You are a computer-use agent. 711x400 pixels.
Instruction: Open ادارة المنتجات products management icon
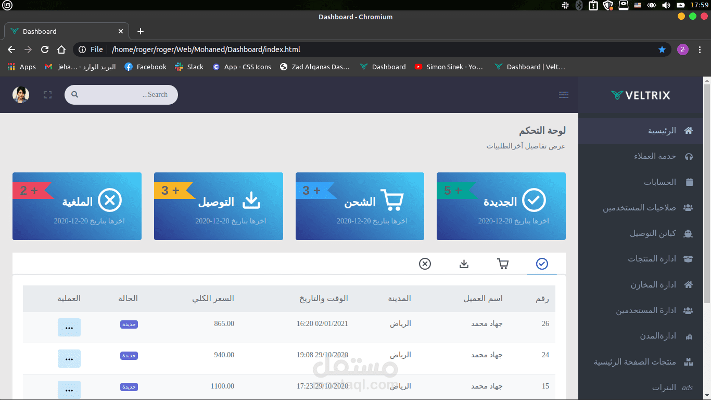click(688, 259)
